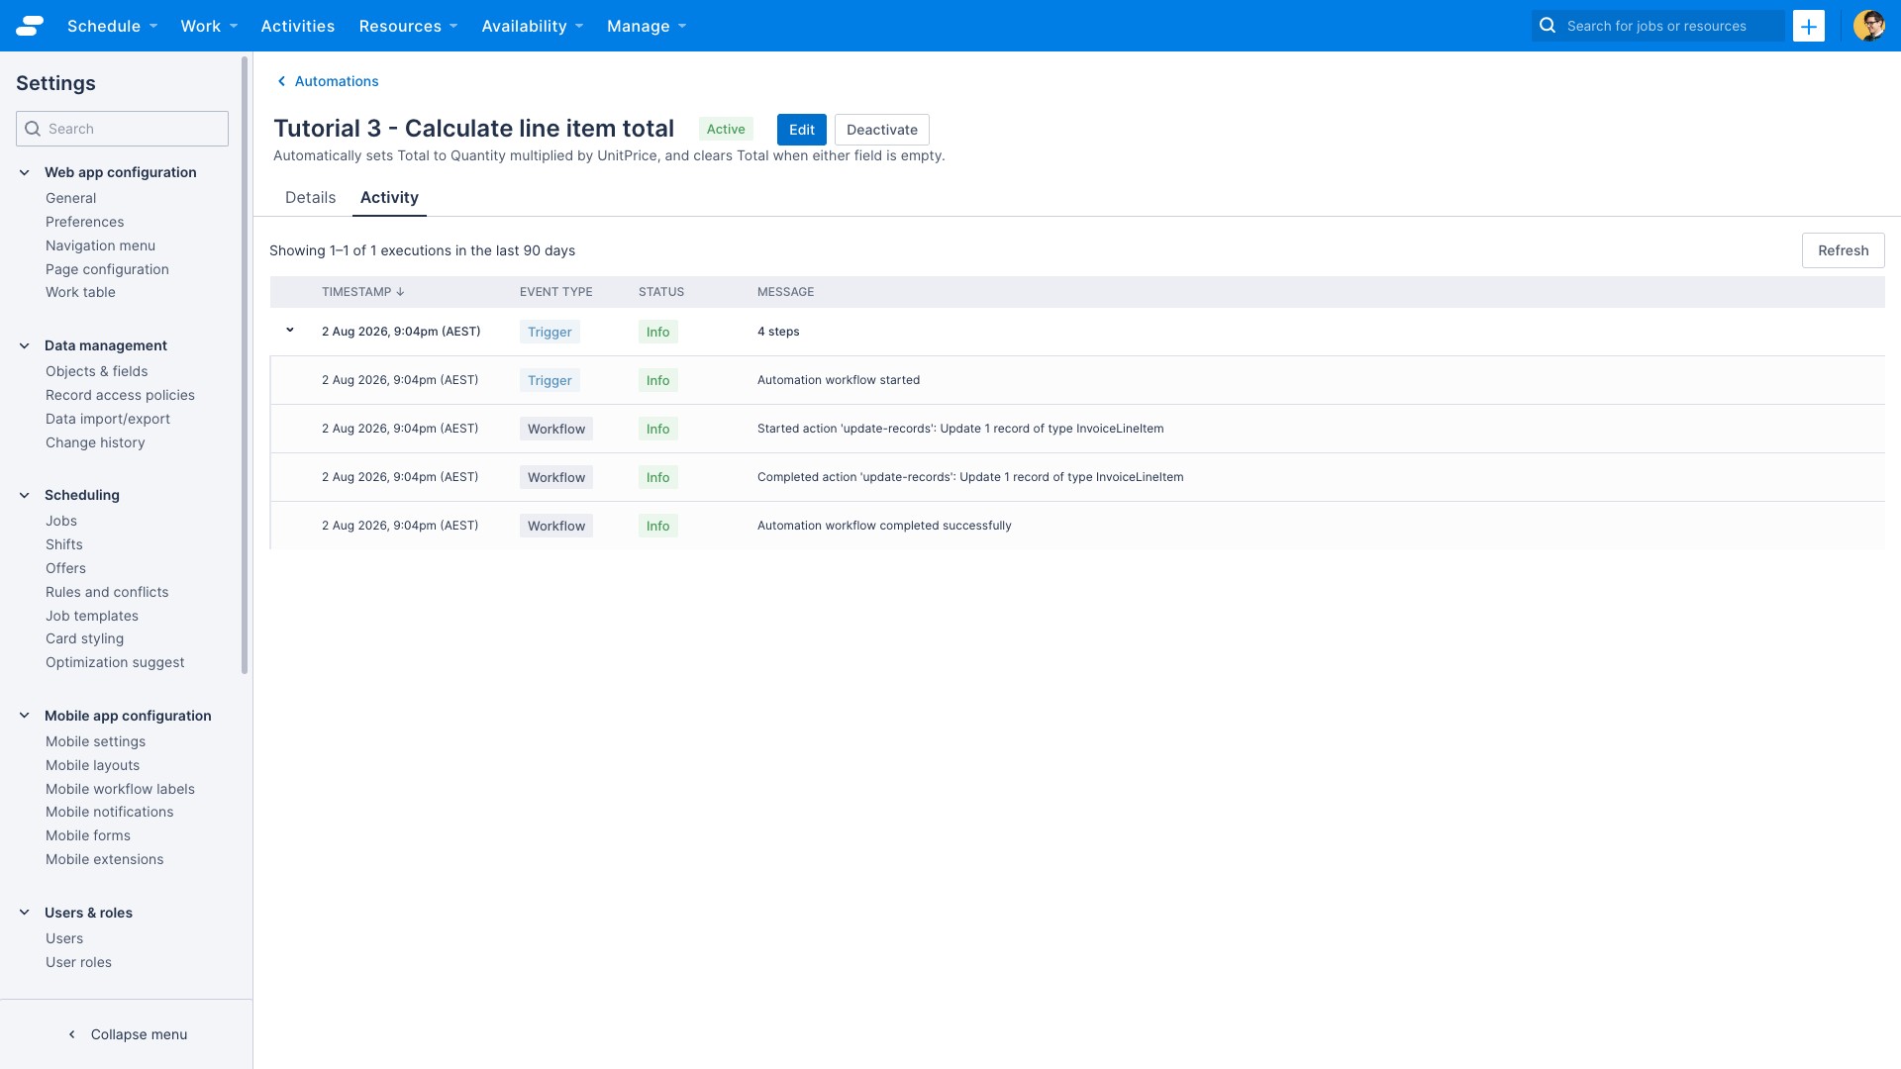Go back to Automations link
The width and height of the screenshot is (1901, 1069).
337,81
